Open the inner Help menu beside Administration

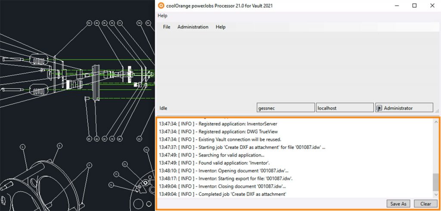point(220,27)
